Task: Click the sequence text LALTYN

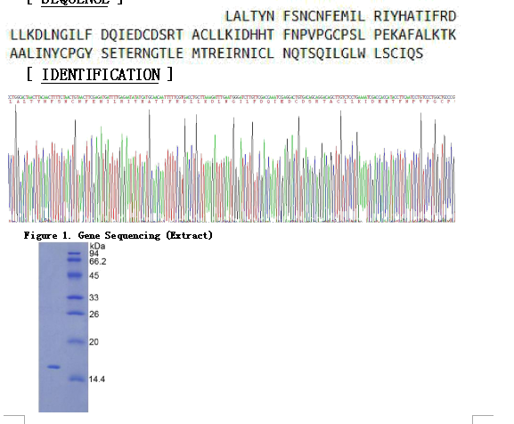Action: pyautogui.click(x=249, y=16)
